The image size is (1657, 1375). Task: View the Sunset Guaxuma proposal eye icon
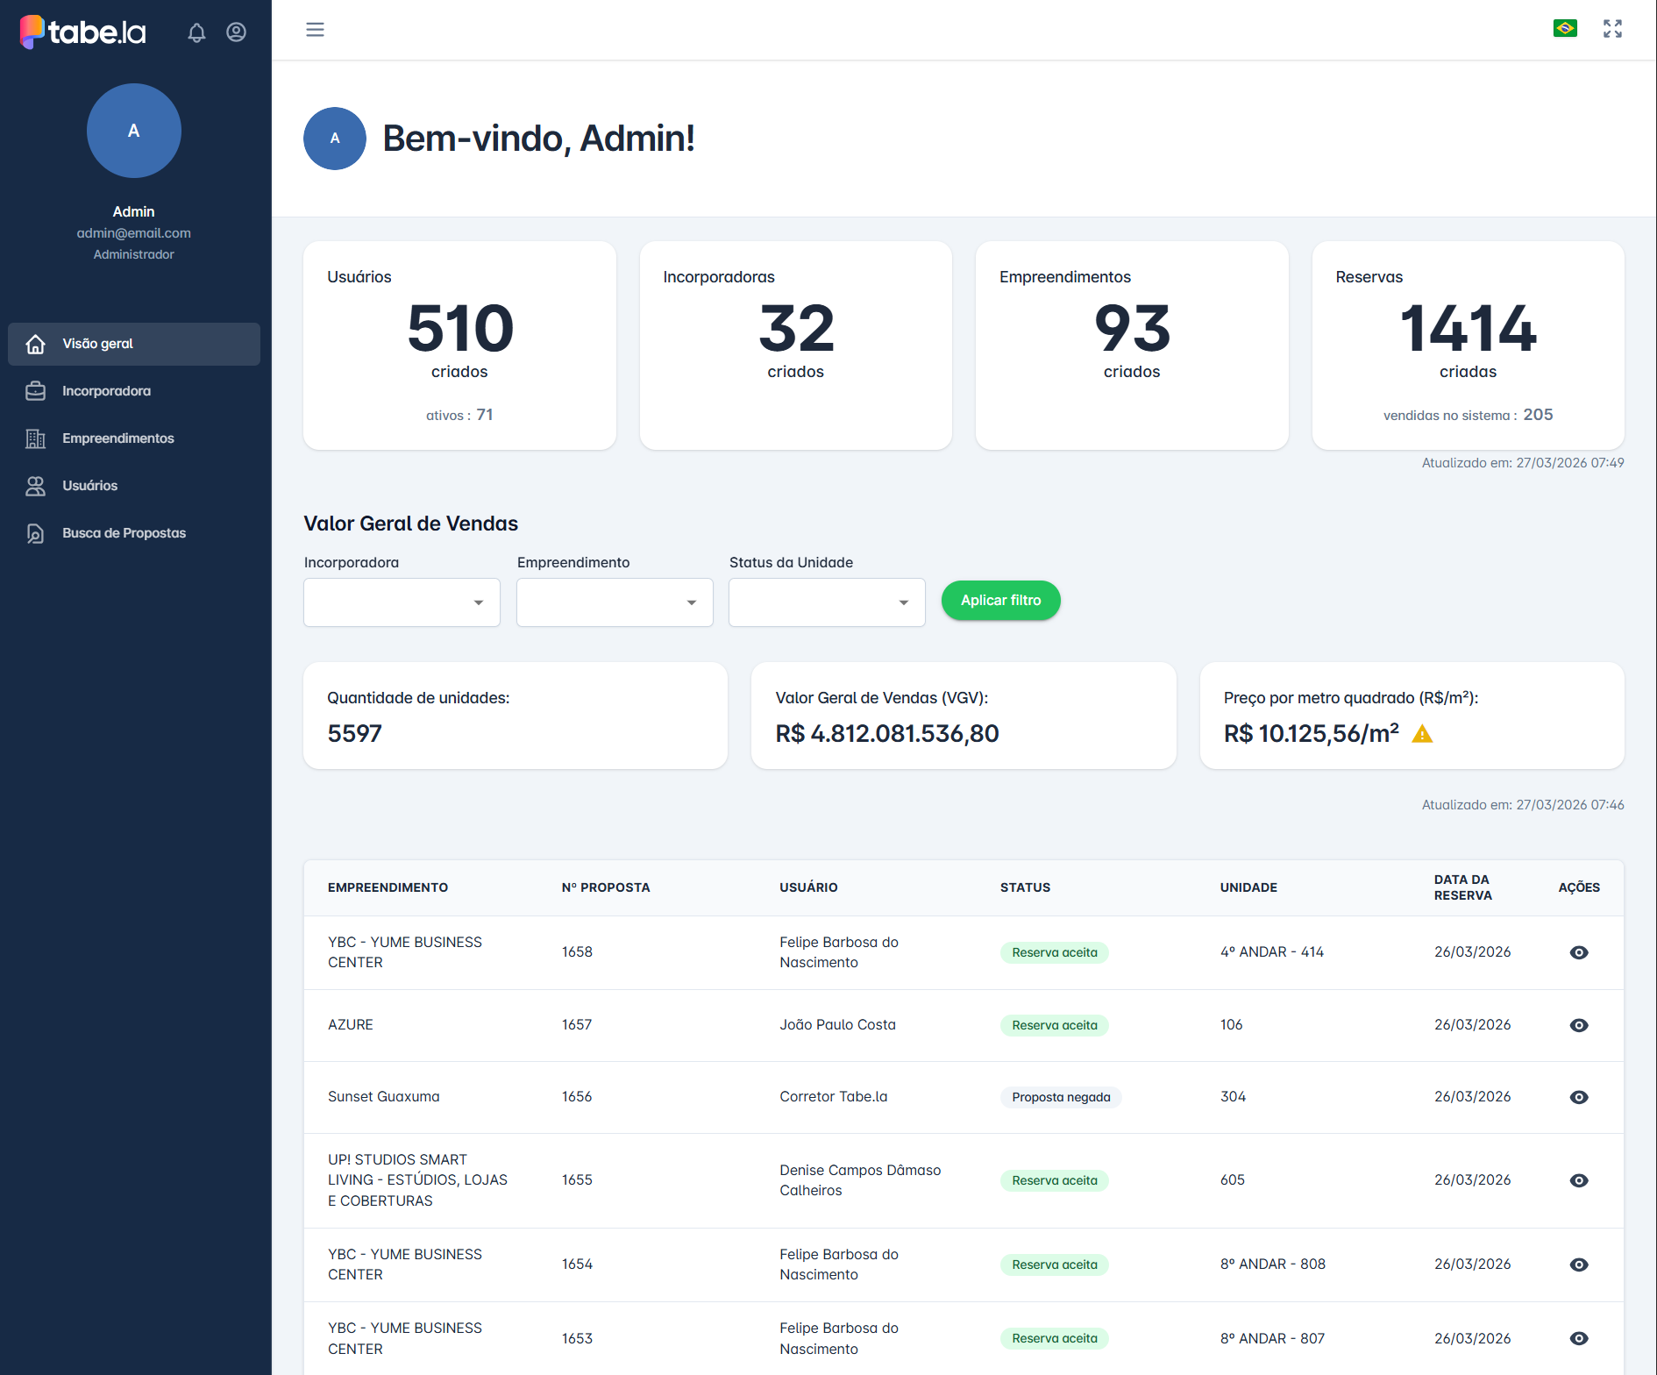point(1579,1097)
